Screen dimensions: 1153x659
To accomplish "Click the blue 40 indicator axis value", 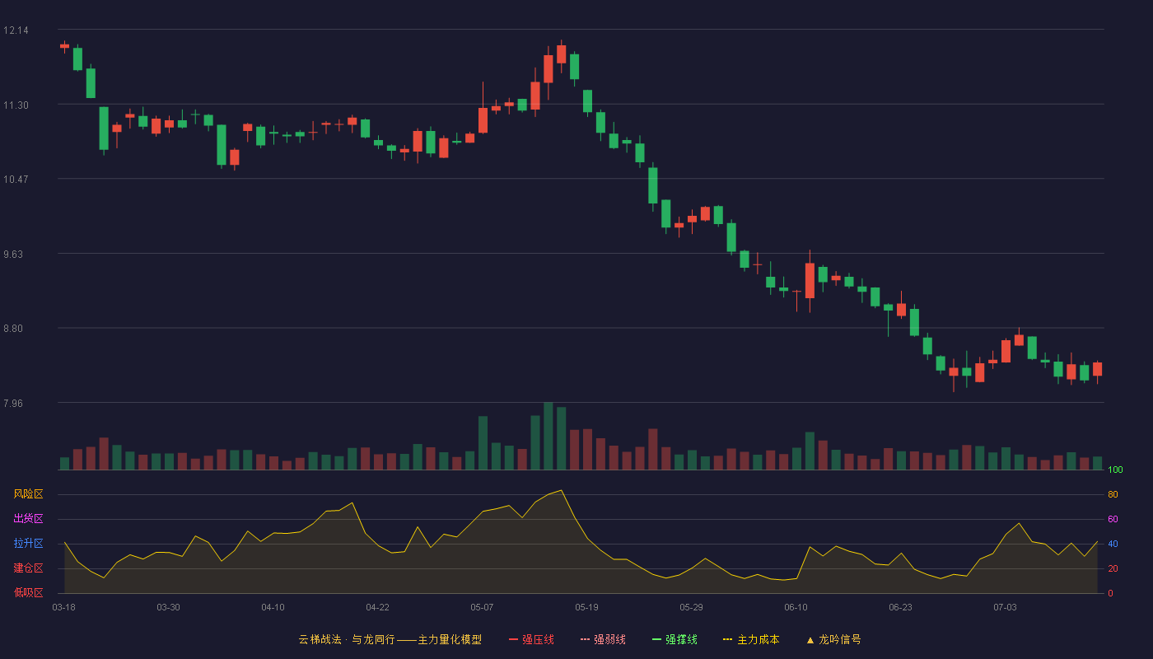I will click(1113, 544).
